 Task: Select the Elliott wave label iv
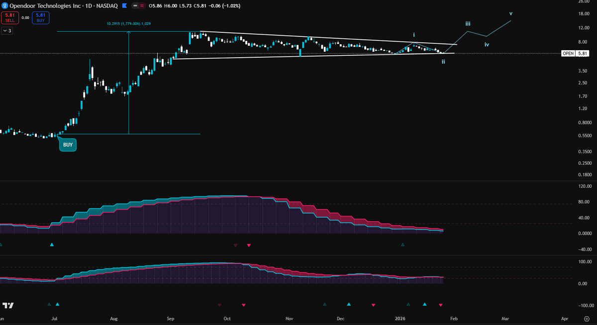pos(487,44)
